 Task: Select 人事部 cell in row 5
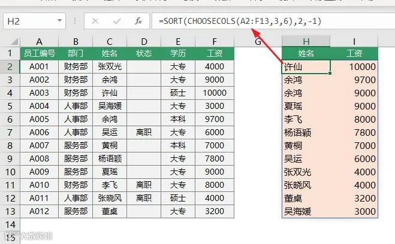76,106
